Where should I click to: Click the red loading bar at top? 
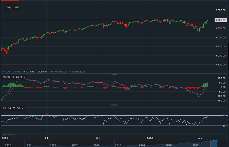click(x=10, y=1)
